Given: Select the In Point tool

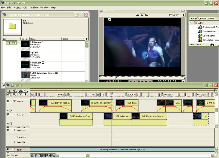Looking at the screenshot, I should [25, 94].
